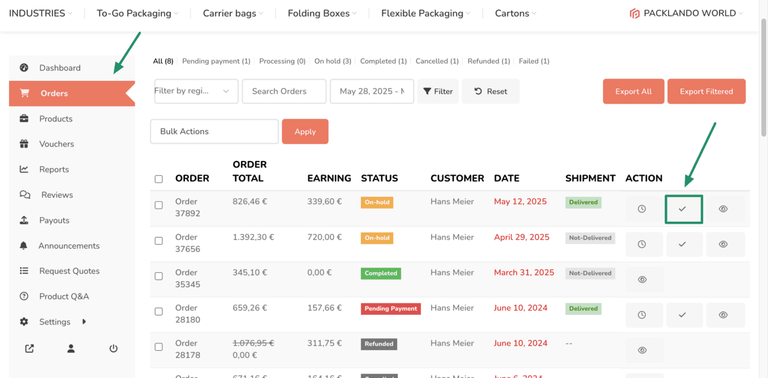Viewport: 768px width, 378px height.
Task: Click Export All button
Action: [633, 91]
